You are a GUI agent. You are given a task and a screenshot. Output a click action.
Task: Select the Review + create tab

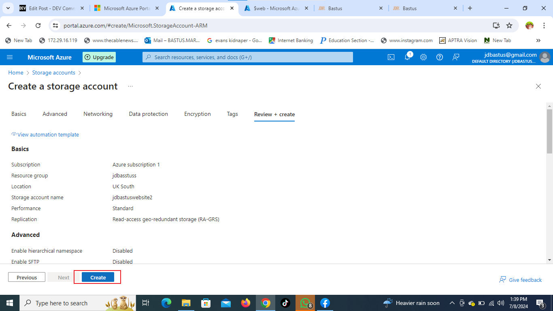[274, 114]
